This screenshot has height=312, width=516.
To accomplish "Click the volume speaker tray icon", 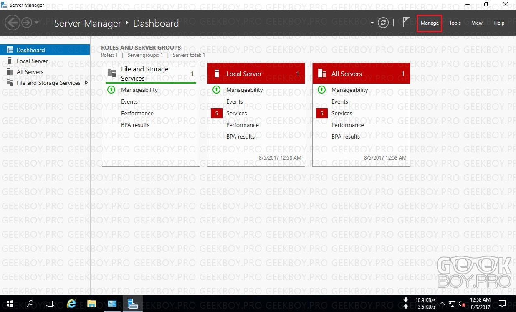I will point(462,304).
